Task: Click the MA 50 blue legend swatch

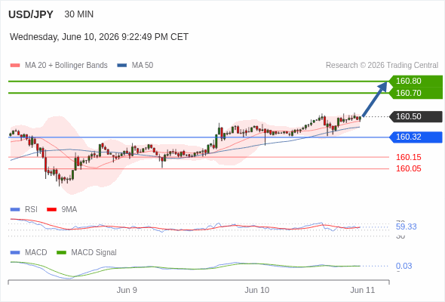Action: [122, 66]
